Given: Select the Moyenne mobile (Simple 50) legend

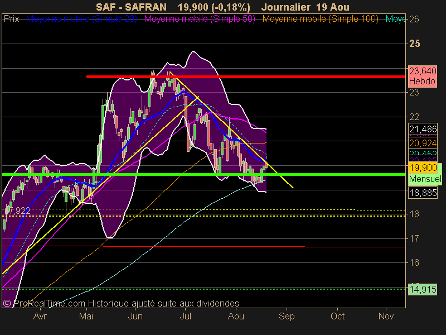Looking at the screenshot, I should [200, 19].
